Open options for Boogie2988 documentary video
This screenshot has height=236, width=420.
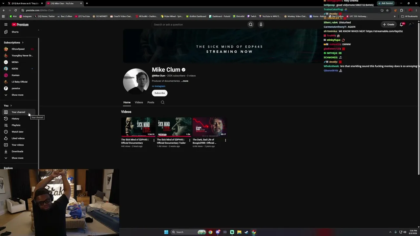click(225, 140)
